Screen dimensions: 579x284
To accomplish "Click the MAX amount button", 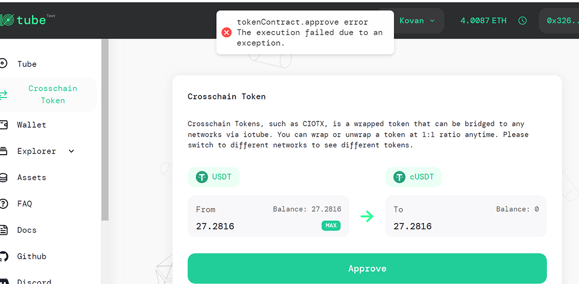I will 331,225.
